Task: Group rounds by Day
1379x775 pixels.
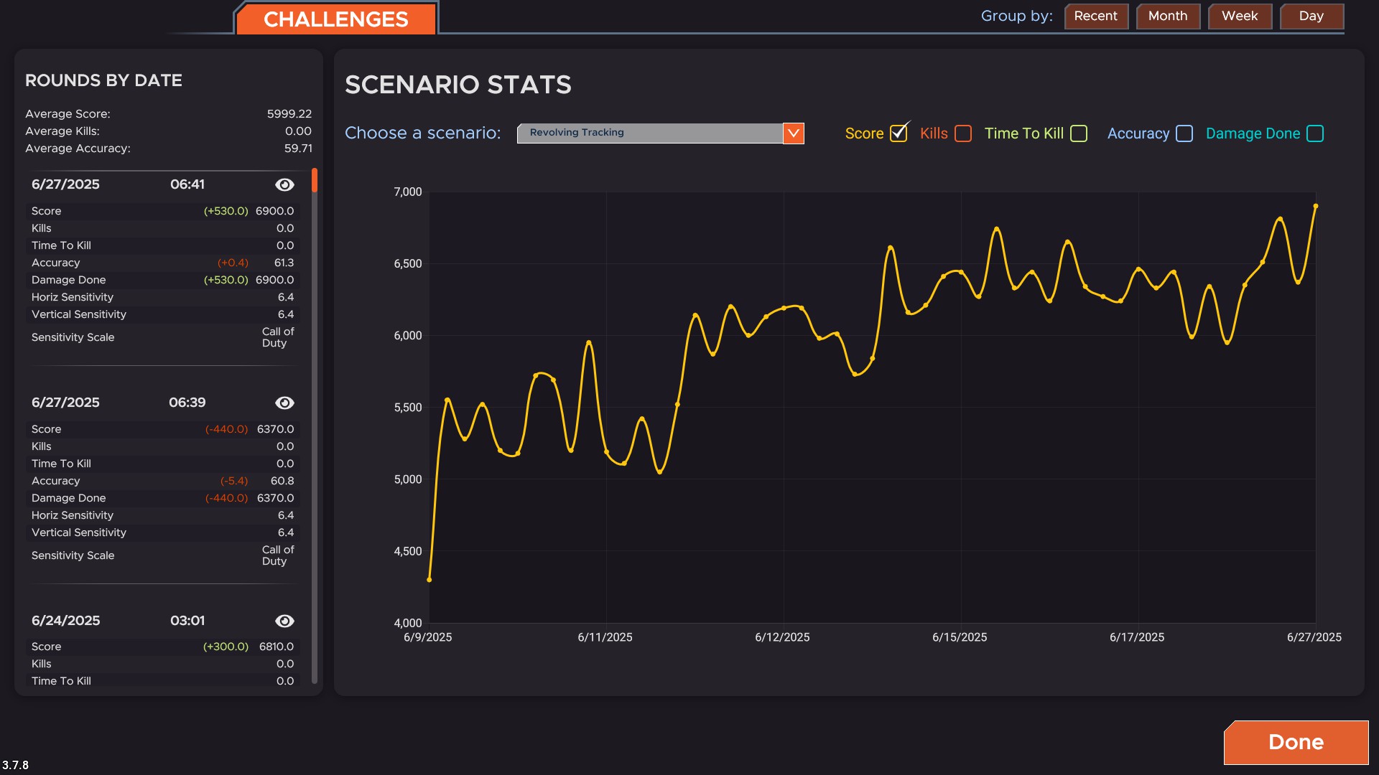Action: [1311, 16]
